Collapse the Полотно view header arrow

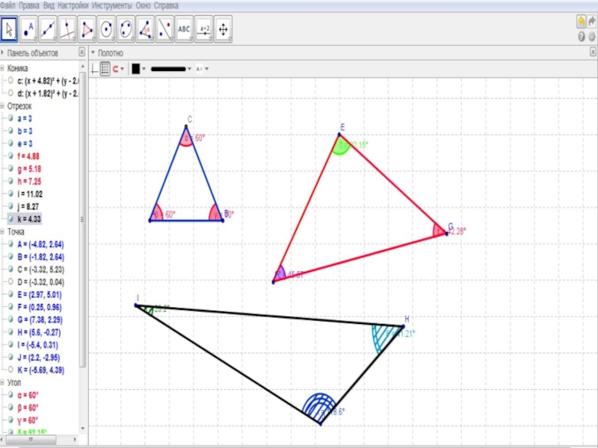tap(93, 53)
